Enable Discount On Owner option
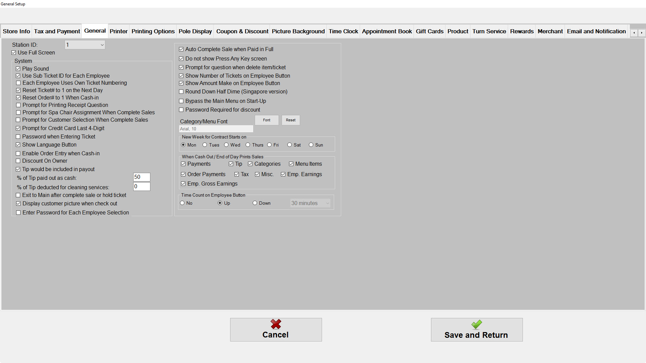Image resolution: width=646 pixels, height=363 pixels. pyautogui.click(x=18, y=161)
